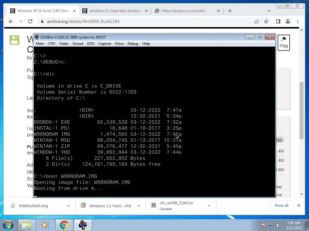Open Chrome profile avatar
The image size is (309, 231).
(x=288, y=21)
